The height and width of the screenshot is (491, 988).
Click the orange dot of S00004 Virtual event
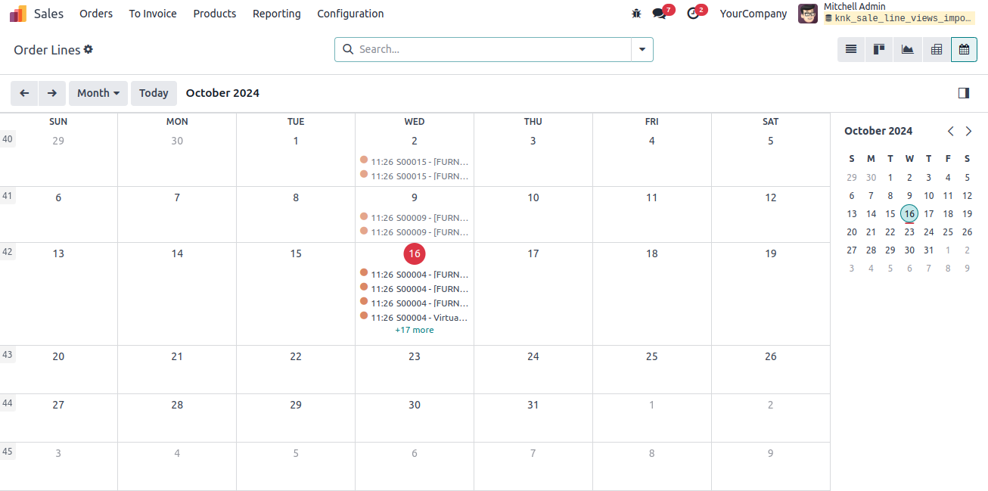[364, 315]
